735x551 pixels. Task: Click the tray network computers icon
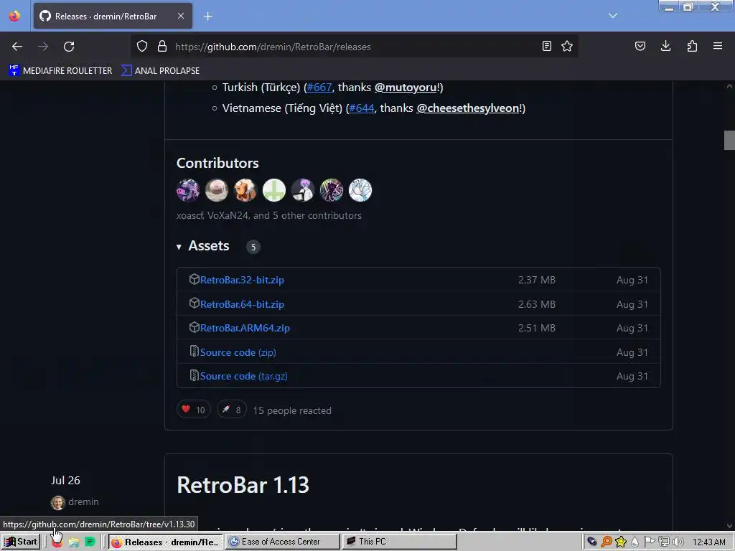pos(664,542)
